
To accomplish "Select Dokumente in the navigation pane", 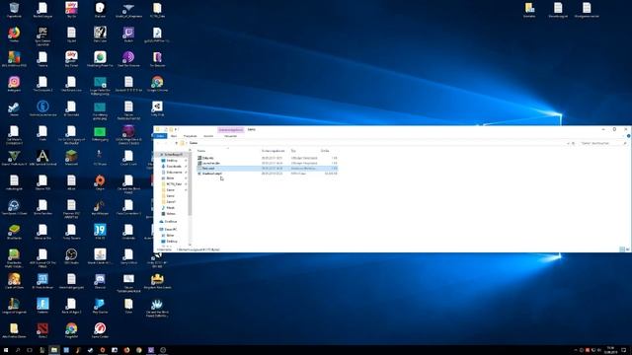I will click(x=174, y=173).
